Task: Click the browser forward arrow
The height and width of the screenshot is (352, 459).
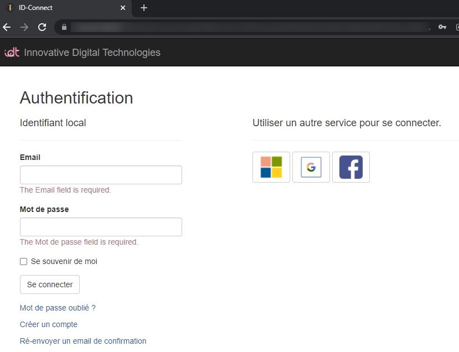Action: (x=24, y=27)
